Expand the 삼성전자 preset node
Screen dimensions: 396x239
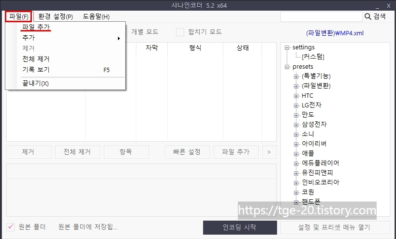pyautogui.click(x=296, y=125)
